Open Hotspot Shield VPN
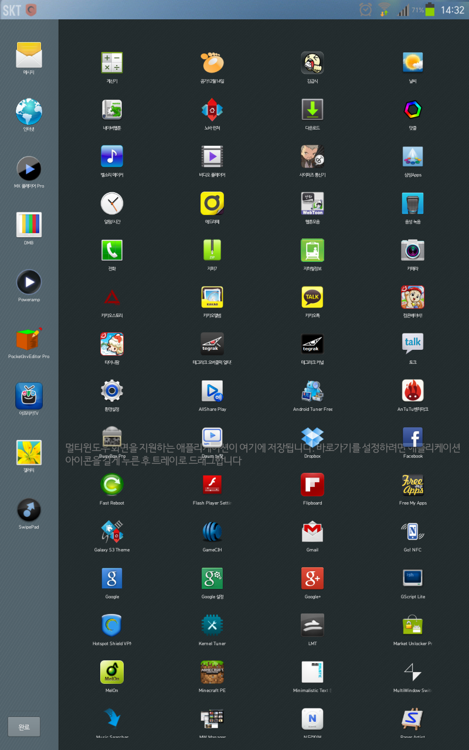This screenshot has height=750, width=469. [112, 625]
